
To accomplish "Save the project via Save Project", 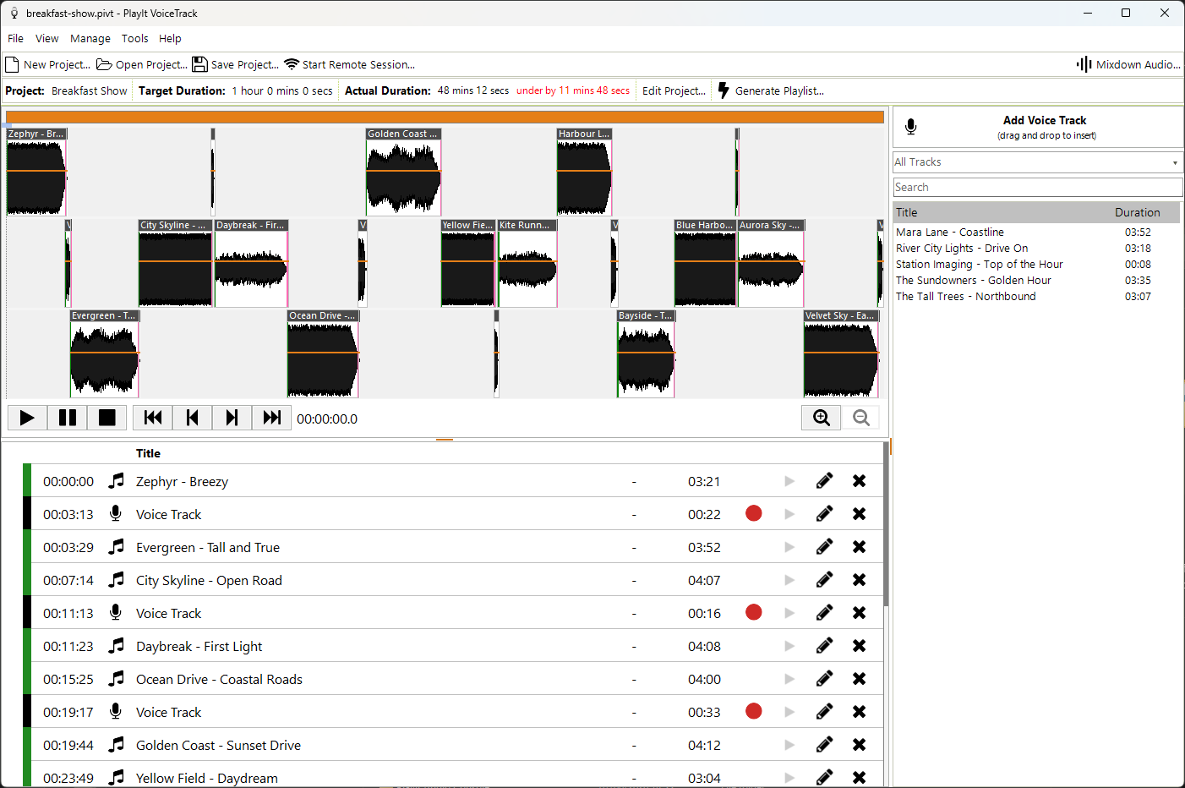I will coord(236,64).
